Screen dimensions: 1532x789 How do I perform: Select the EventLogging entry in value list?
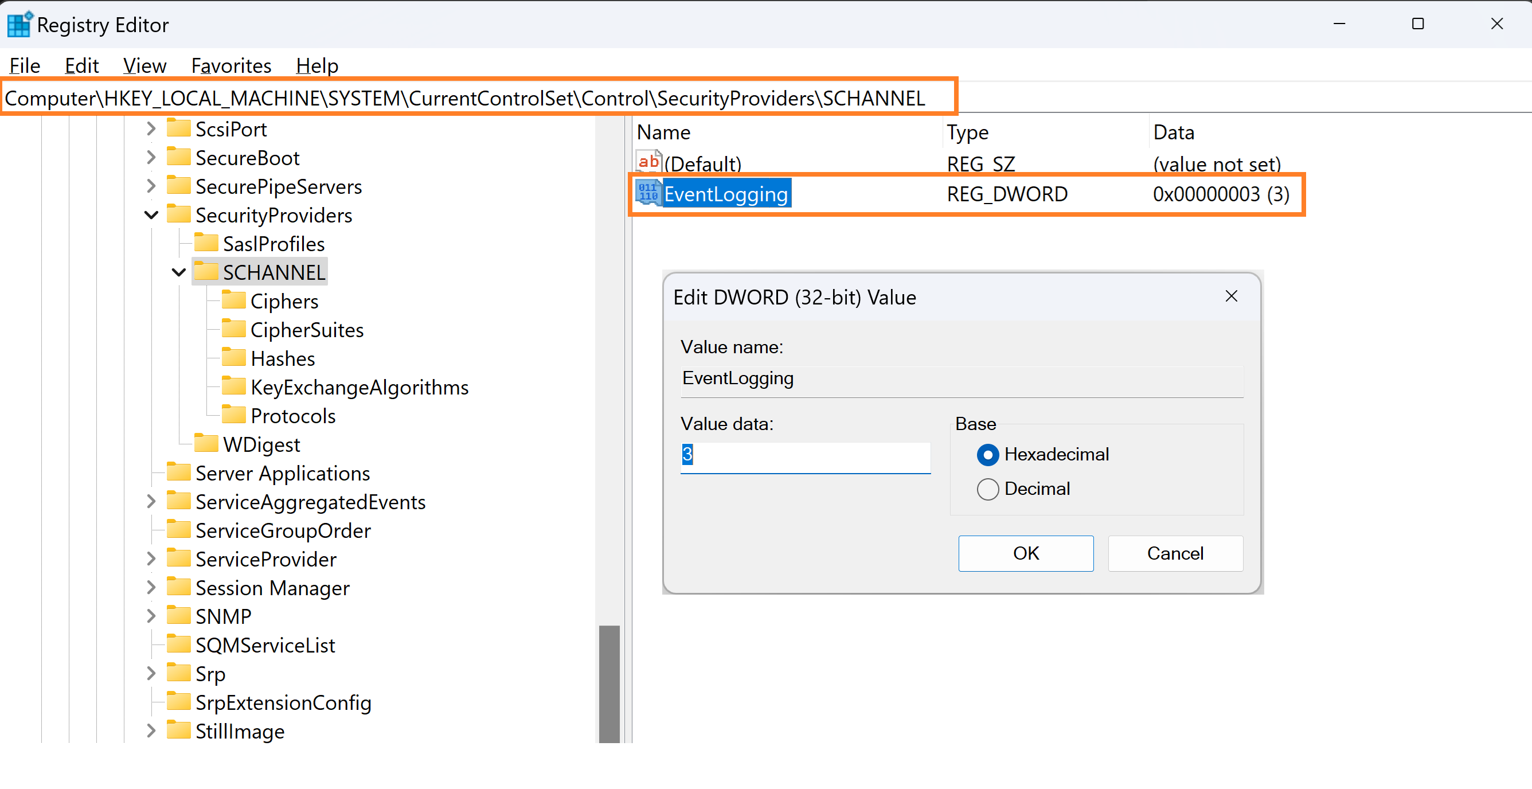(x=727, y=193)
